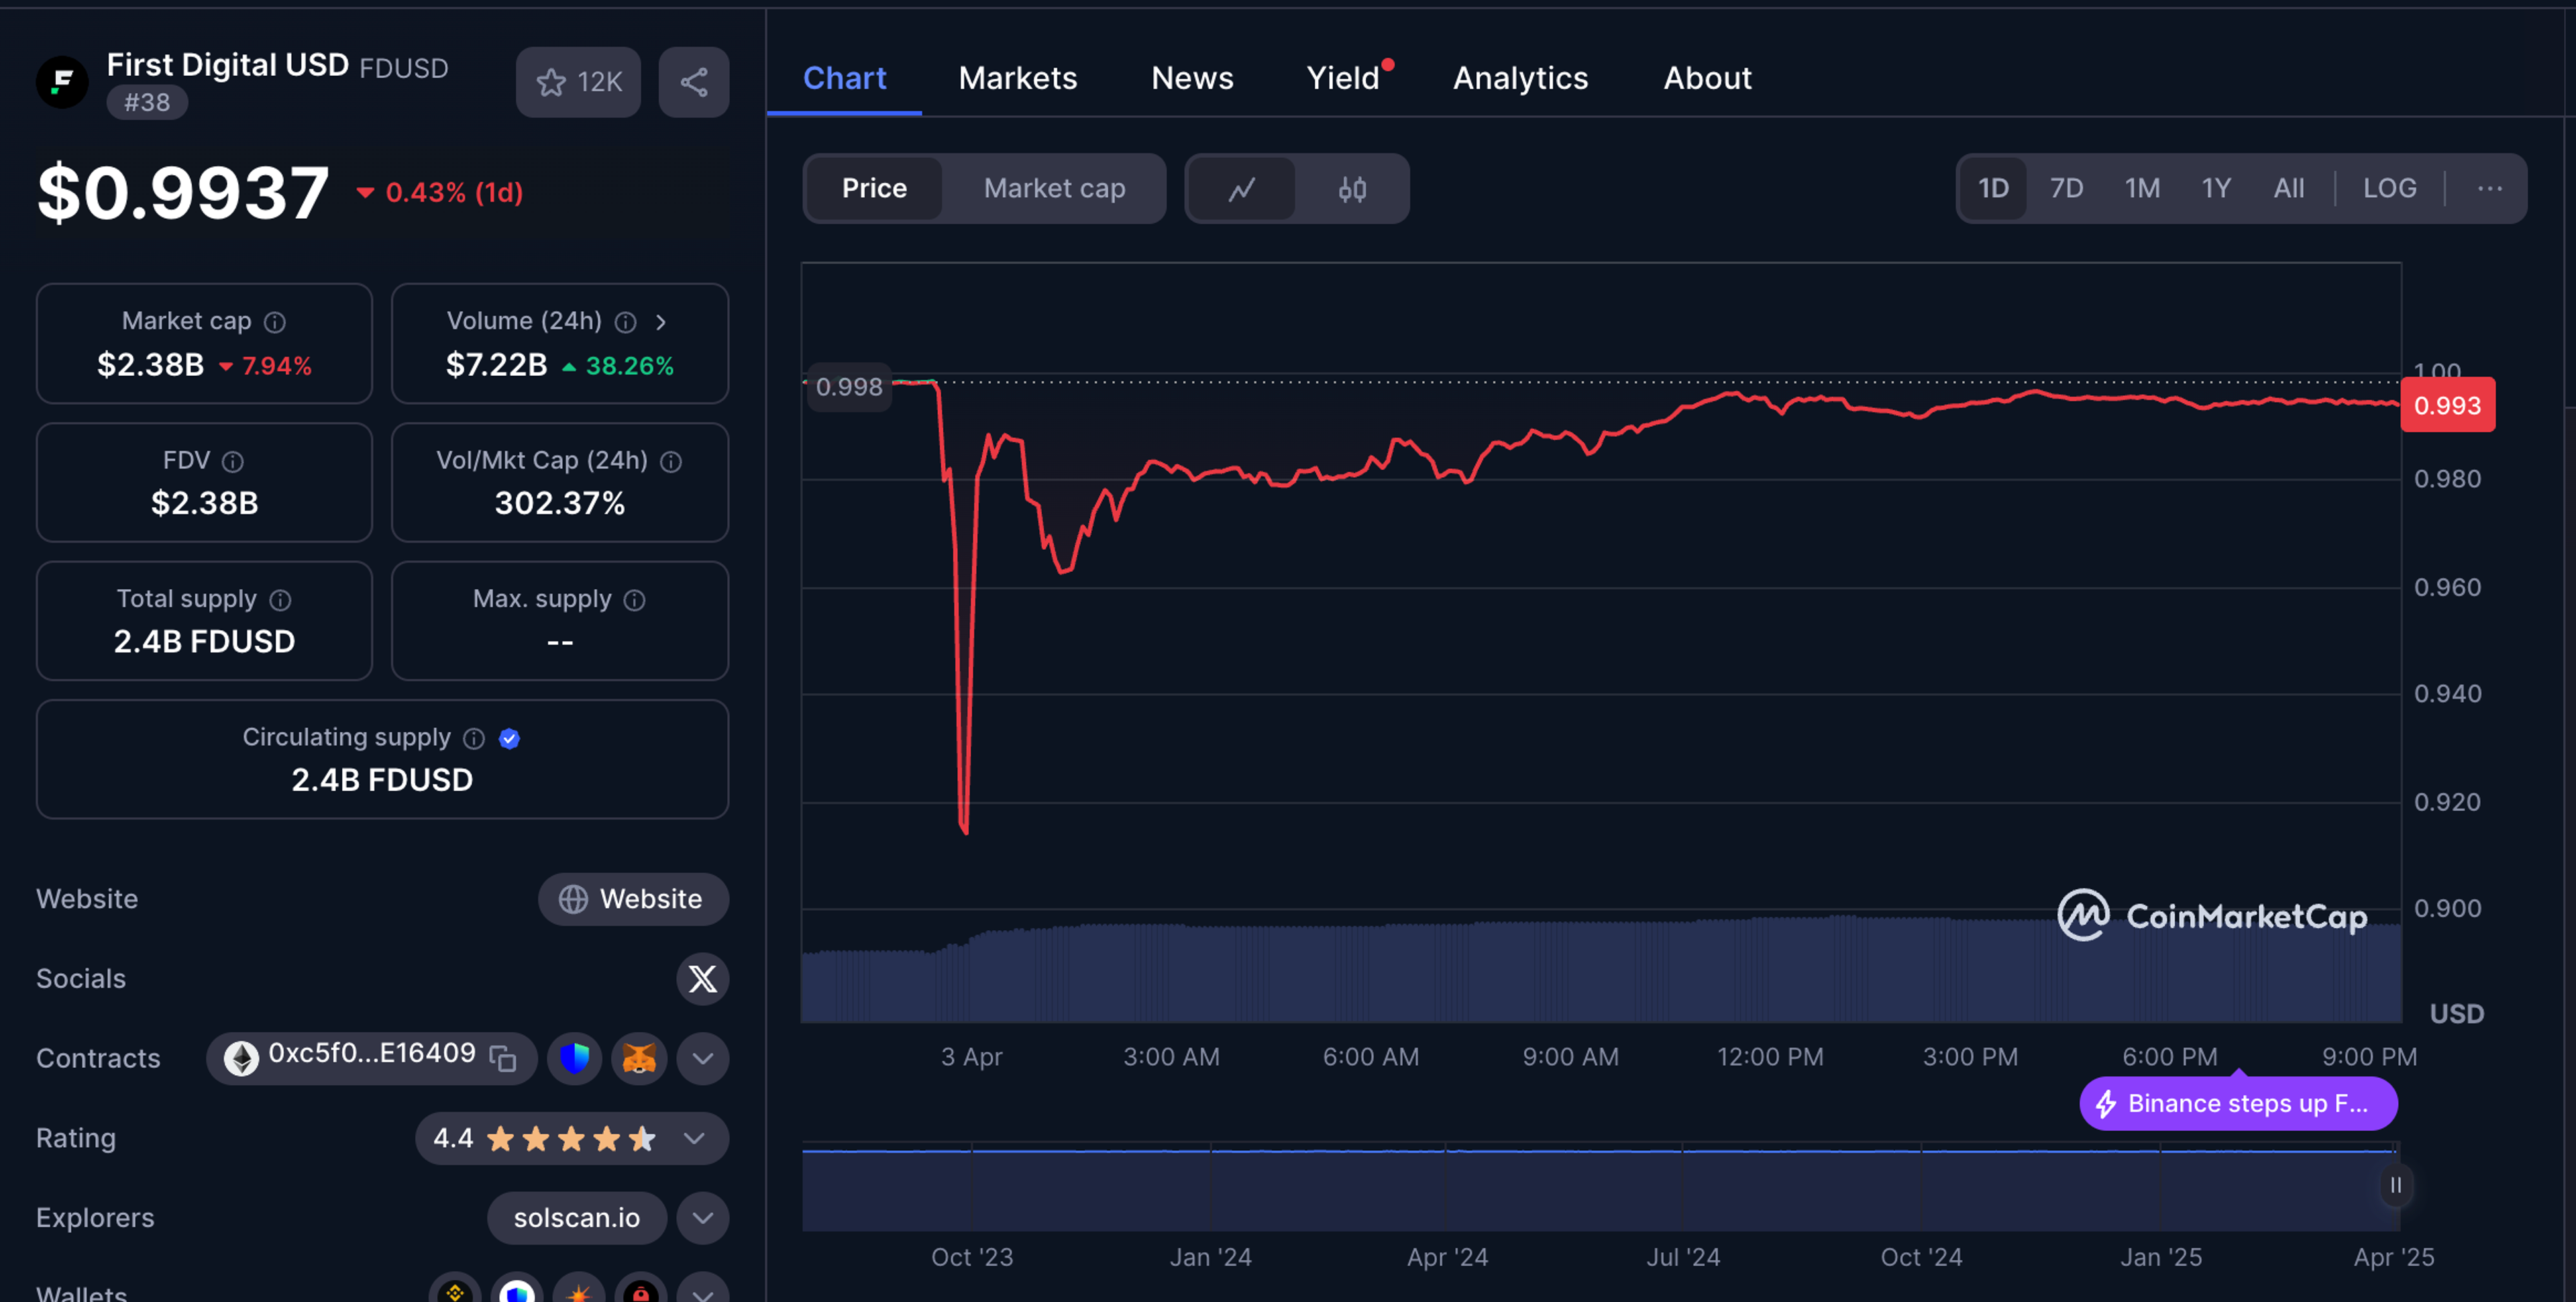This screenshot has height=1302, width=2576.
Task: Click the MetaMask fox icon
Action: coord(639,1058)
